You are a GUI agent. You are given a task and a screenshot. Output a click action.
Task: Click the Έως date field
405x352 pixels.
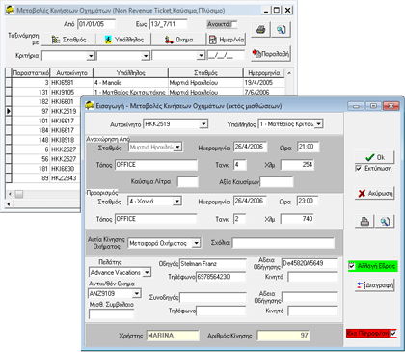coord(169,24)
